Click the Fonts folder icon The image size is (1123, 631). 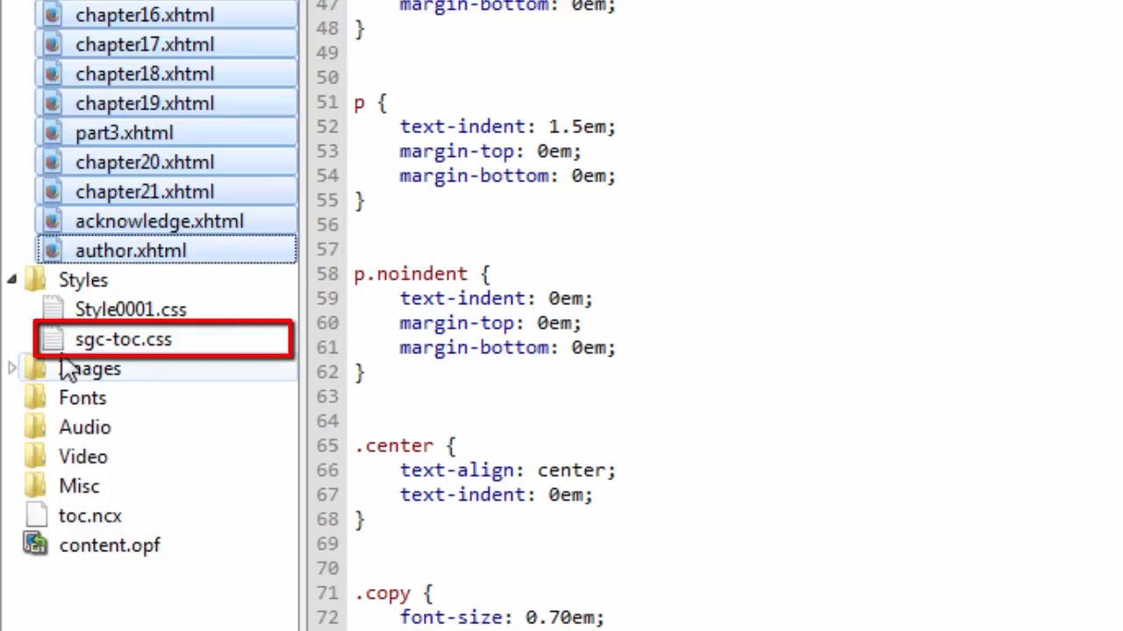[36, 398]
